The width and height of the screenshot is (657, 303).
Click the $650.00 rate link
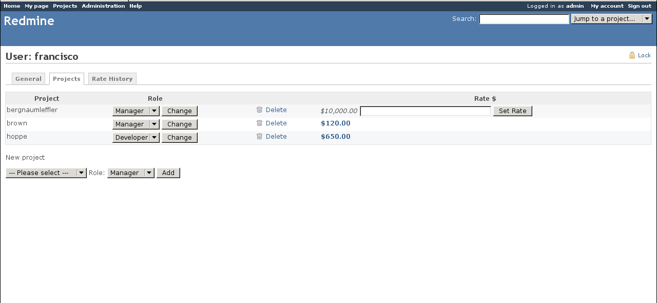[x=336, y=137]
